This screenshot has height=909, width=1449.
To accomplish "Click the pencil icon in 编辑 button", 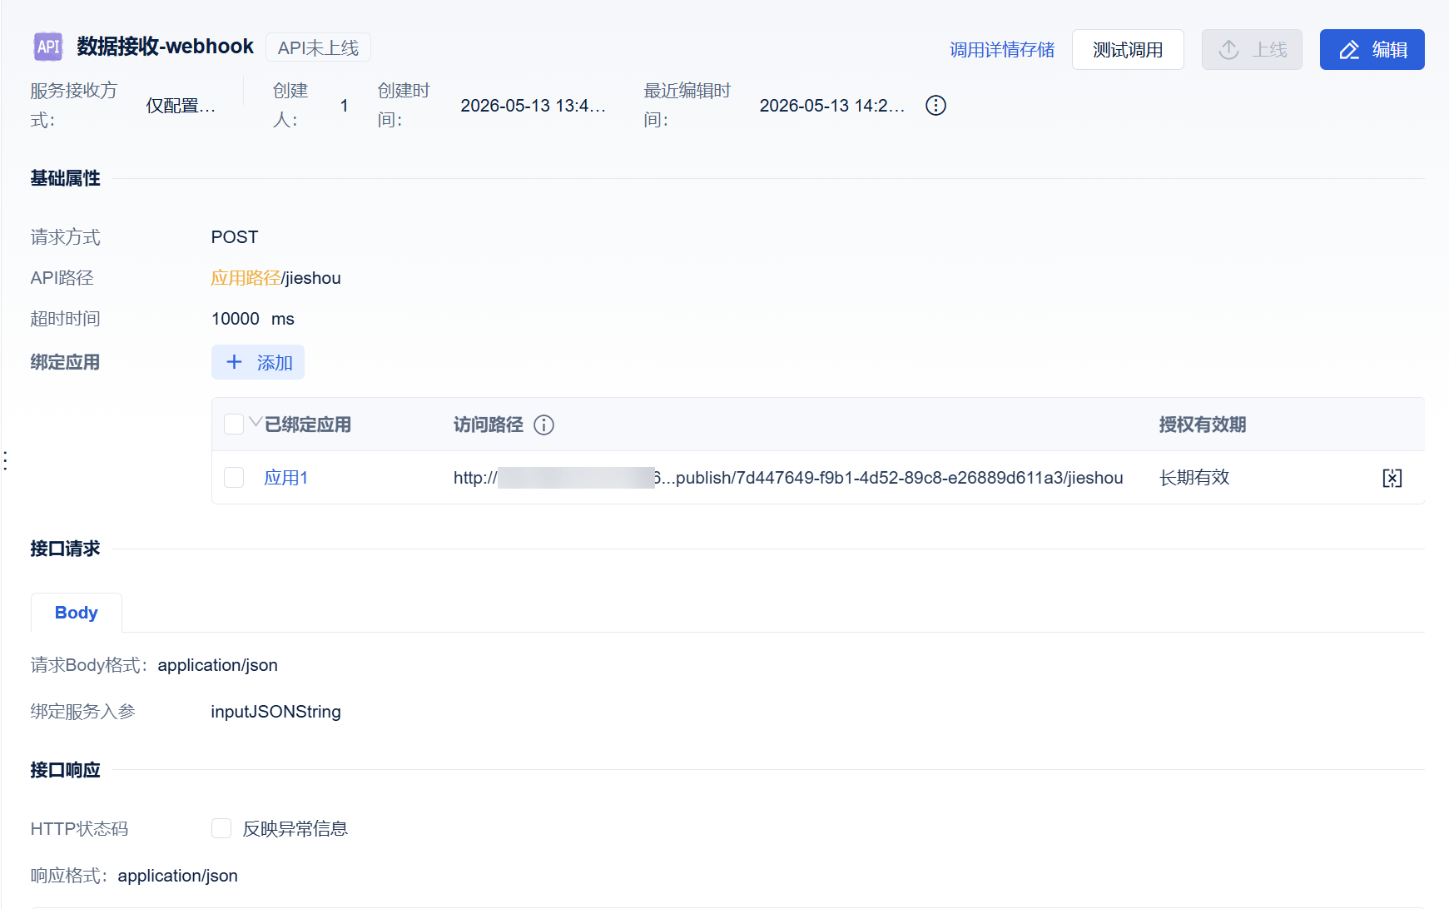I will tap(1349, 50).
